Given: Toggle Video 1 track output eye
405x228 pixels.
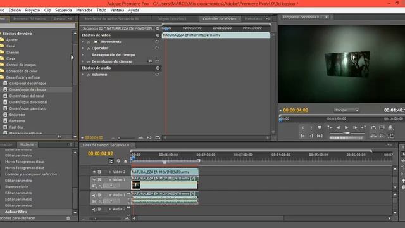Looking at the screenshot, I should [94, 180].
